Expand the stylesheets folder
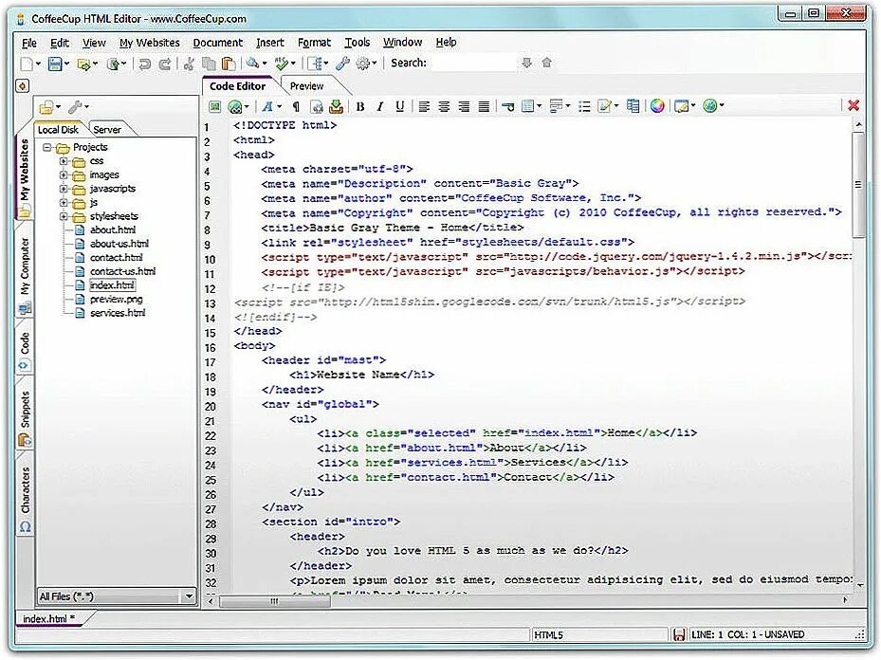This screenshot has height=660, width=881. pos(64,216)
